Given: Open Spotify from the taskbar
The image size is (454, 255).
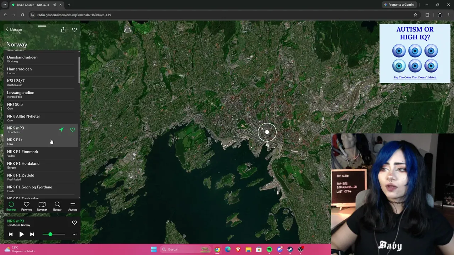Looking at the screenshot, I should tap(269, 249).
